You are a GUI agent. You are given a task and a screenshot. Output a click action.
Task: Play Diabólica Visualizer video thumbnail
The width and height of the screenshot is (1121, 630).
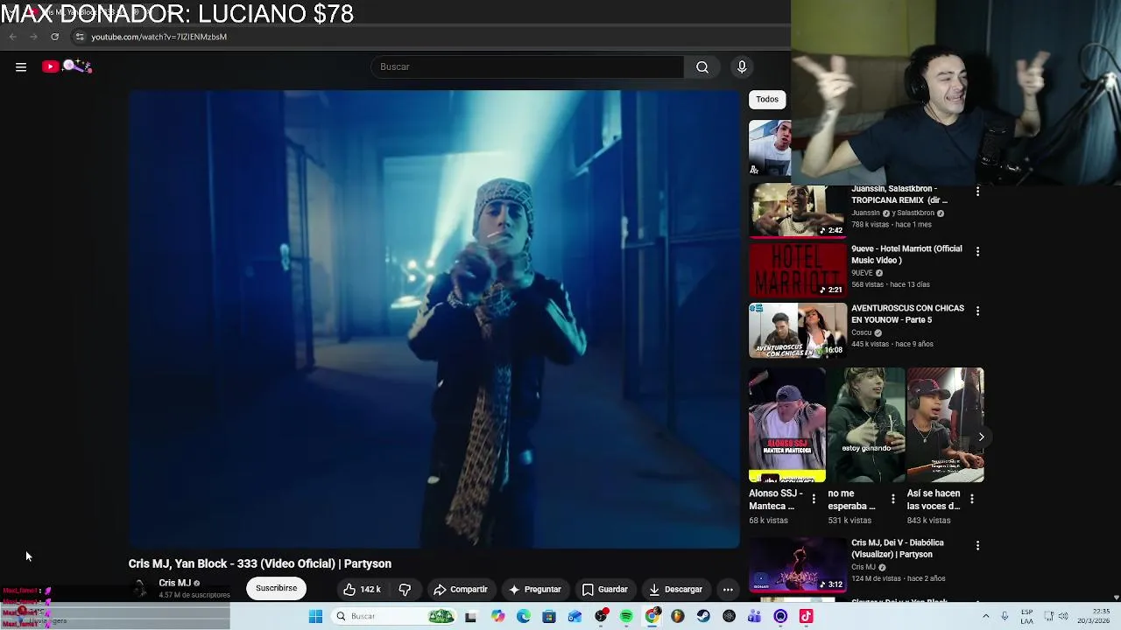(797, 565)
